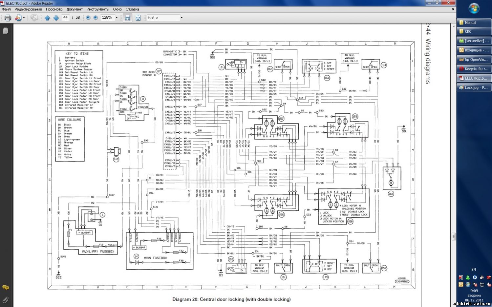The image size is (492, 307).
Task: Click the greyed-out toolbar icon after share
Action: tap(34, 18)
